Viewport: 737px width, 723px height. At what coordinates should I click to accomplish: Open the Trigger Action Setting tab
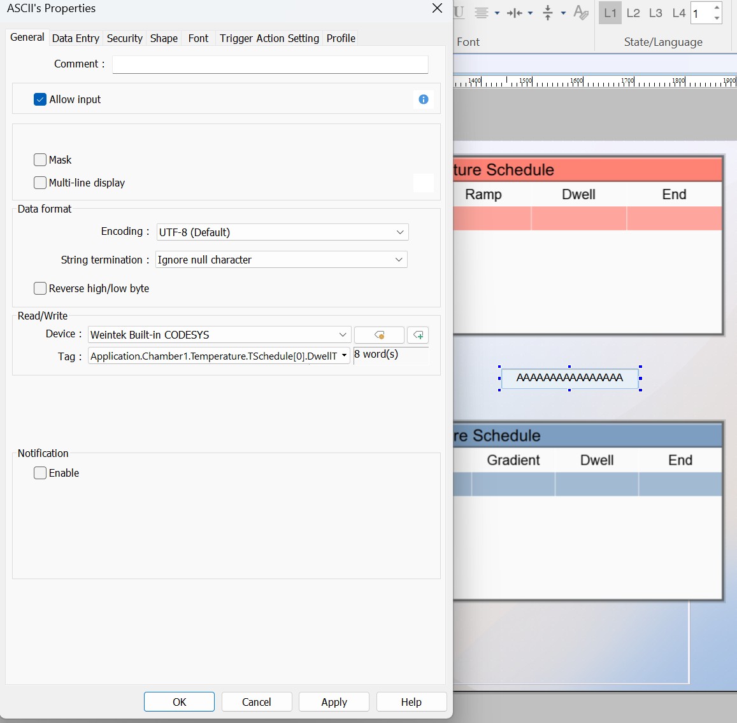269,38
